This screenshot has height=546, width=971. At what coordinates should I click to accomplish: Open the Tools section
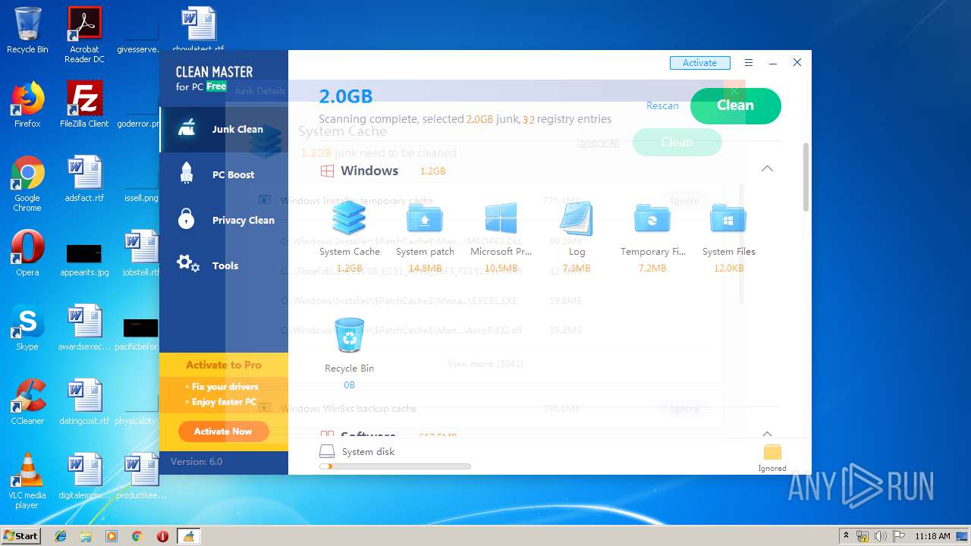[x=224, y=265]
